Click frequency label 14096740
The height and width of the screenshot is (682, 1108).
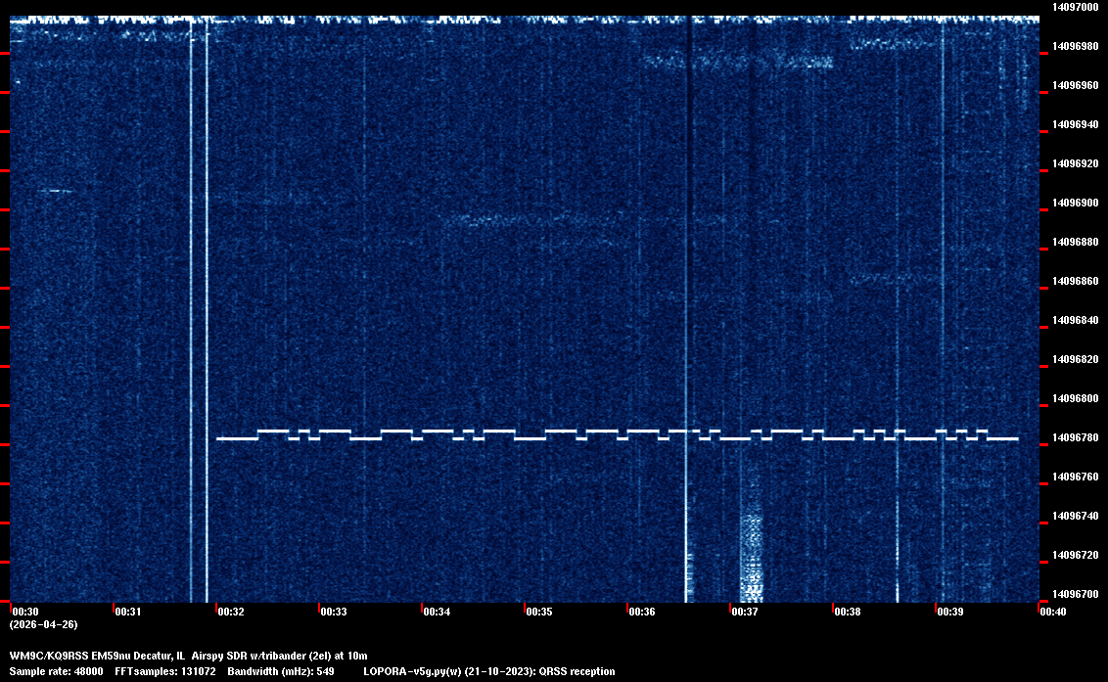click(1076, 516)
